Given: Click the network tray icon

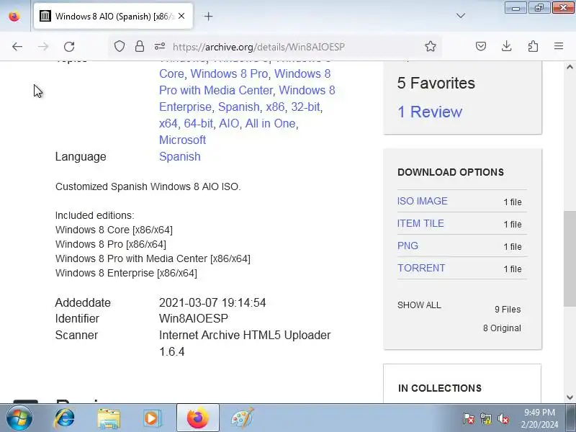Looking at the screenshot, I should [485, 419].
